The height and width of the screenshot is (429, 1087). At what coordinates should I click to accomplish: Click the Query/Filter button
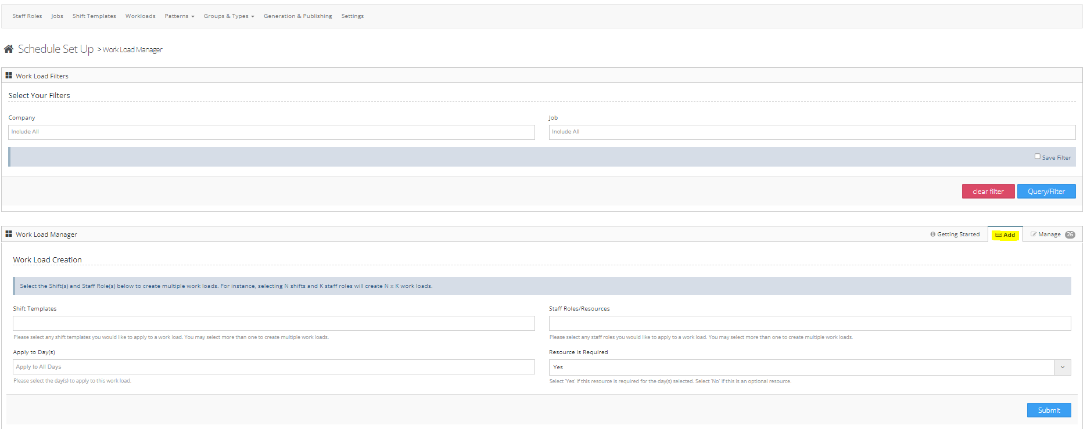(x=1046, y=192)
